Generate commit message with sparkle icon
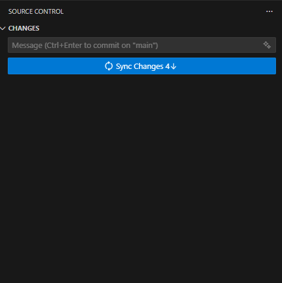This screenshot has width=282, height=283. [x=267, y=45]
